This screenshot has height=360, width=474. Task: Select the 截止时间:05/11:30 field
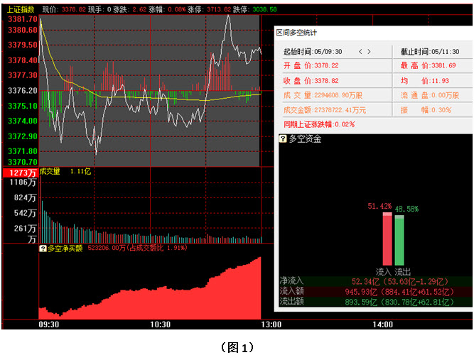(x=430, y=52)
